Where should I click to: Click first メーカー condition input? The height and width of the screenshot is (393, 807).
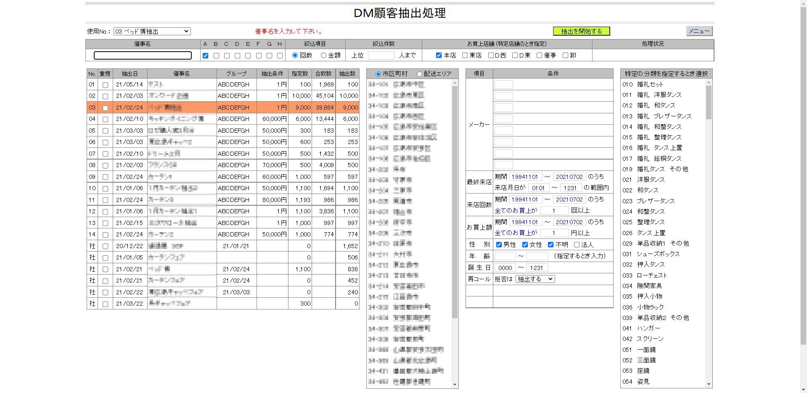pyautogui.click(x=503, y=84)
